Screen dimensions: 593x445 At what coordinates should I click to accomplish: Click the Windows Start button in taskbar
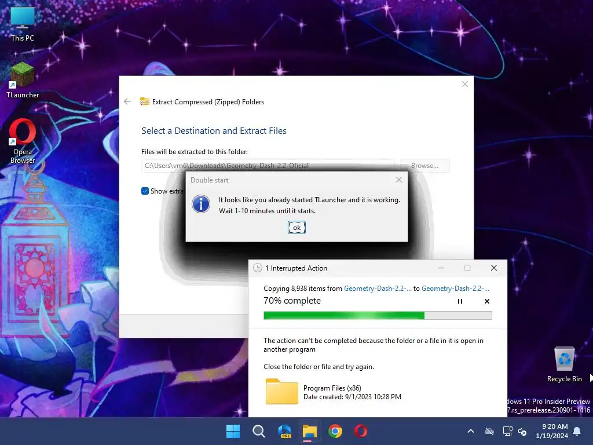(x=233, y=431)
